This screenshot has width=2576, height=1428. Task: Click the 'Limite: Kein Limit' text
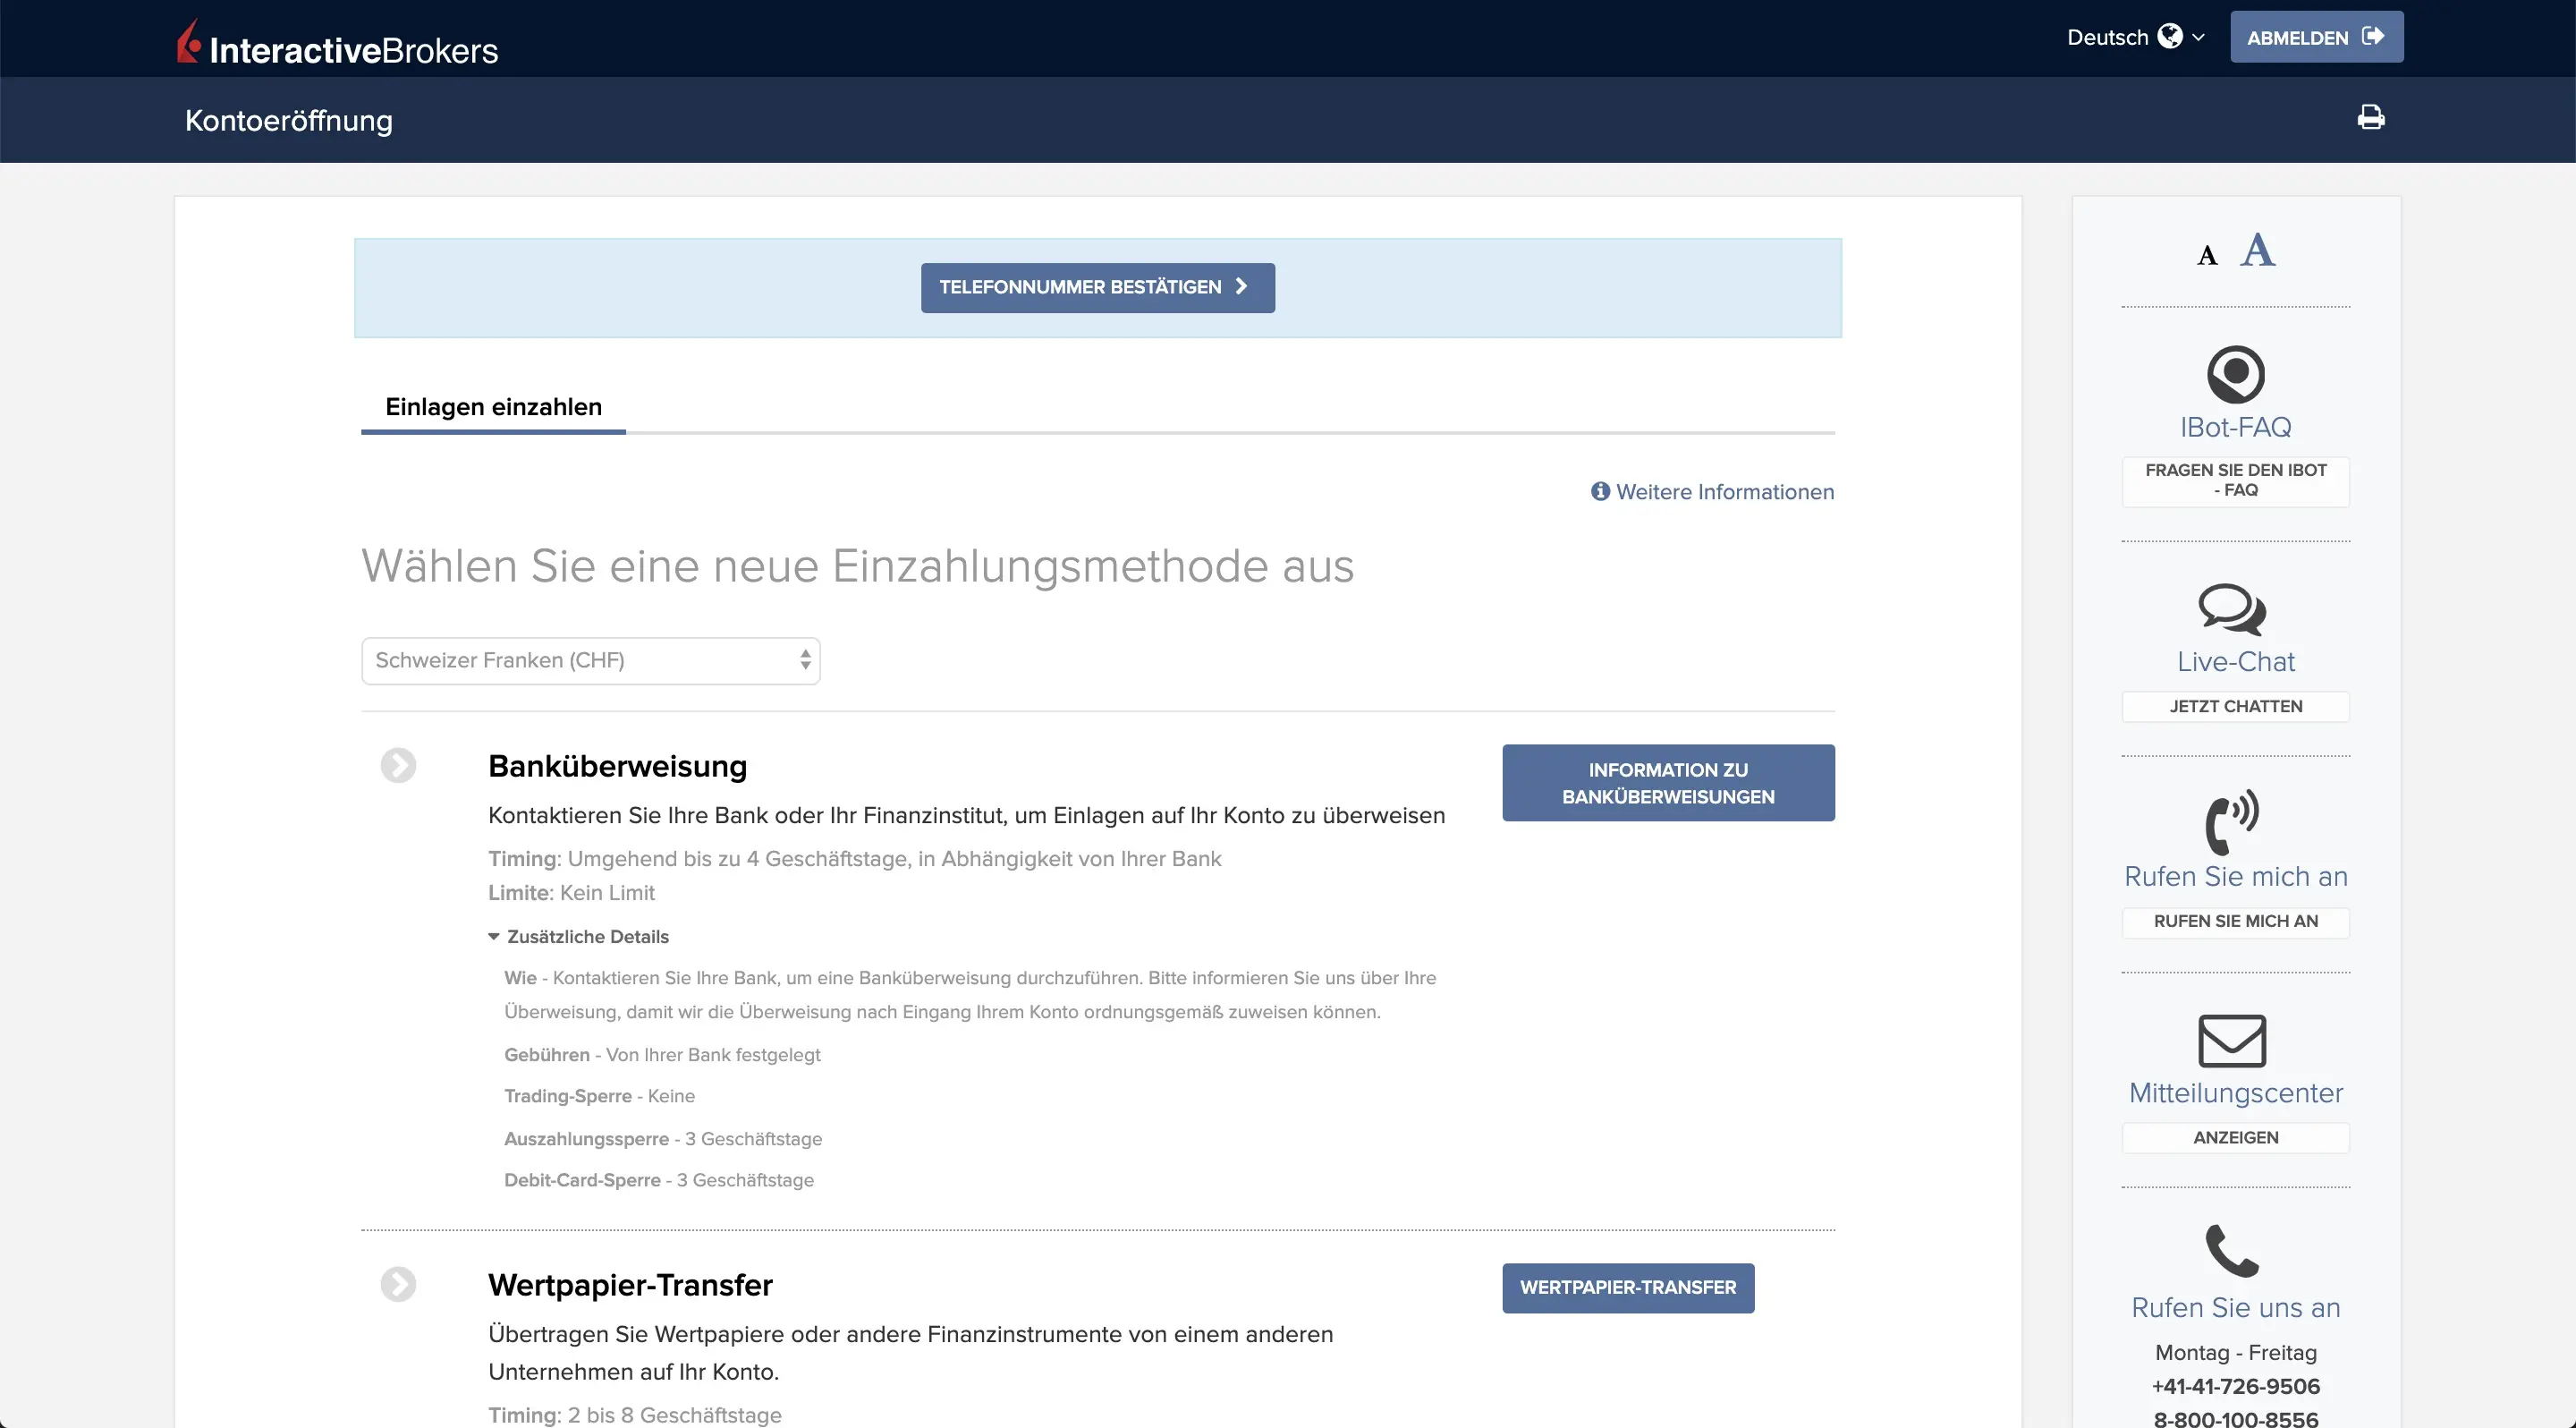(571, 893)
